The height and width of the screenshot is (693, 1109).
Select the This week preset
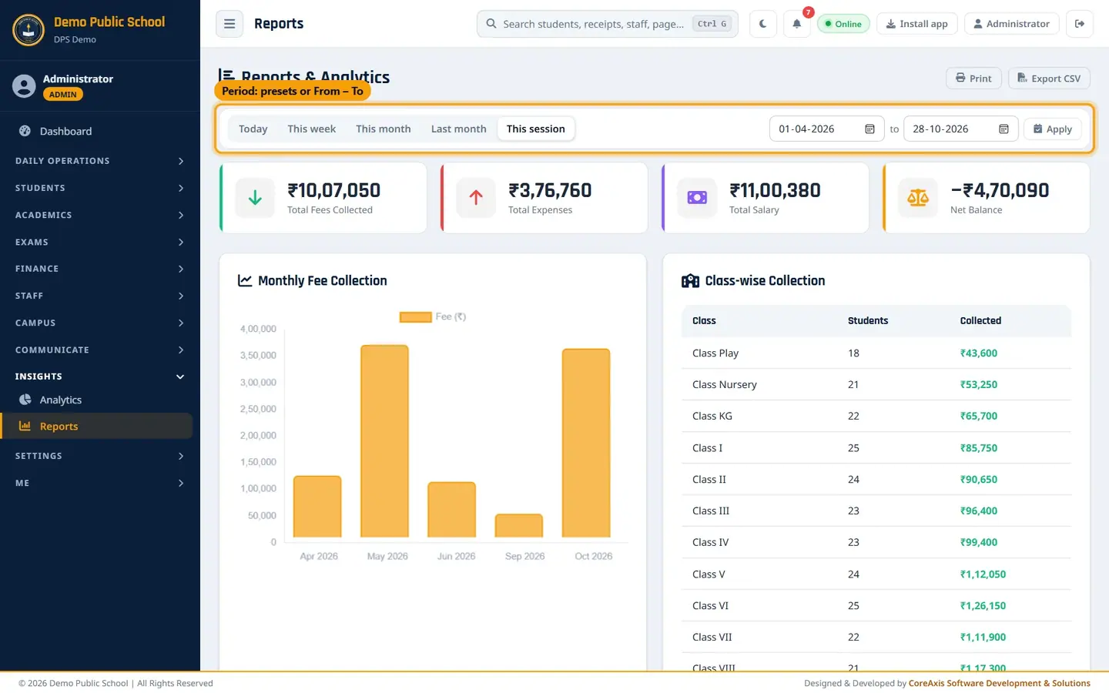[311, 129]
